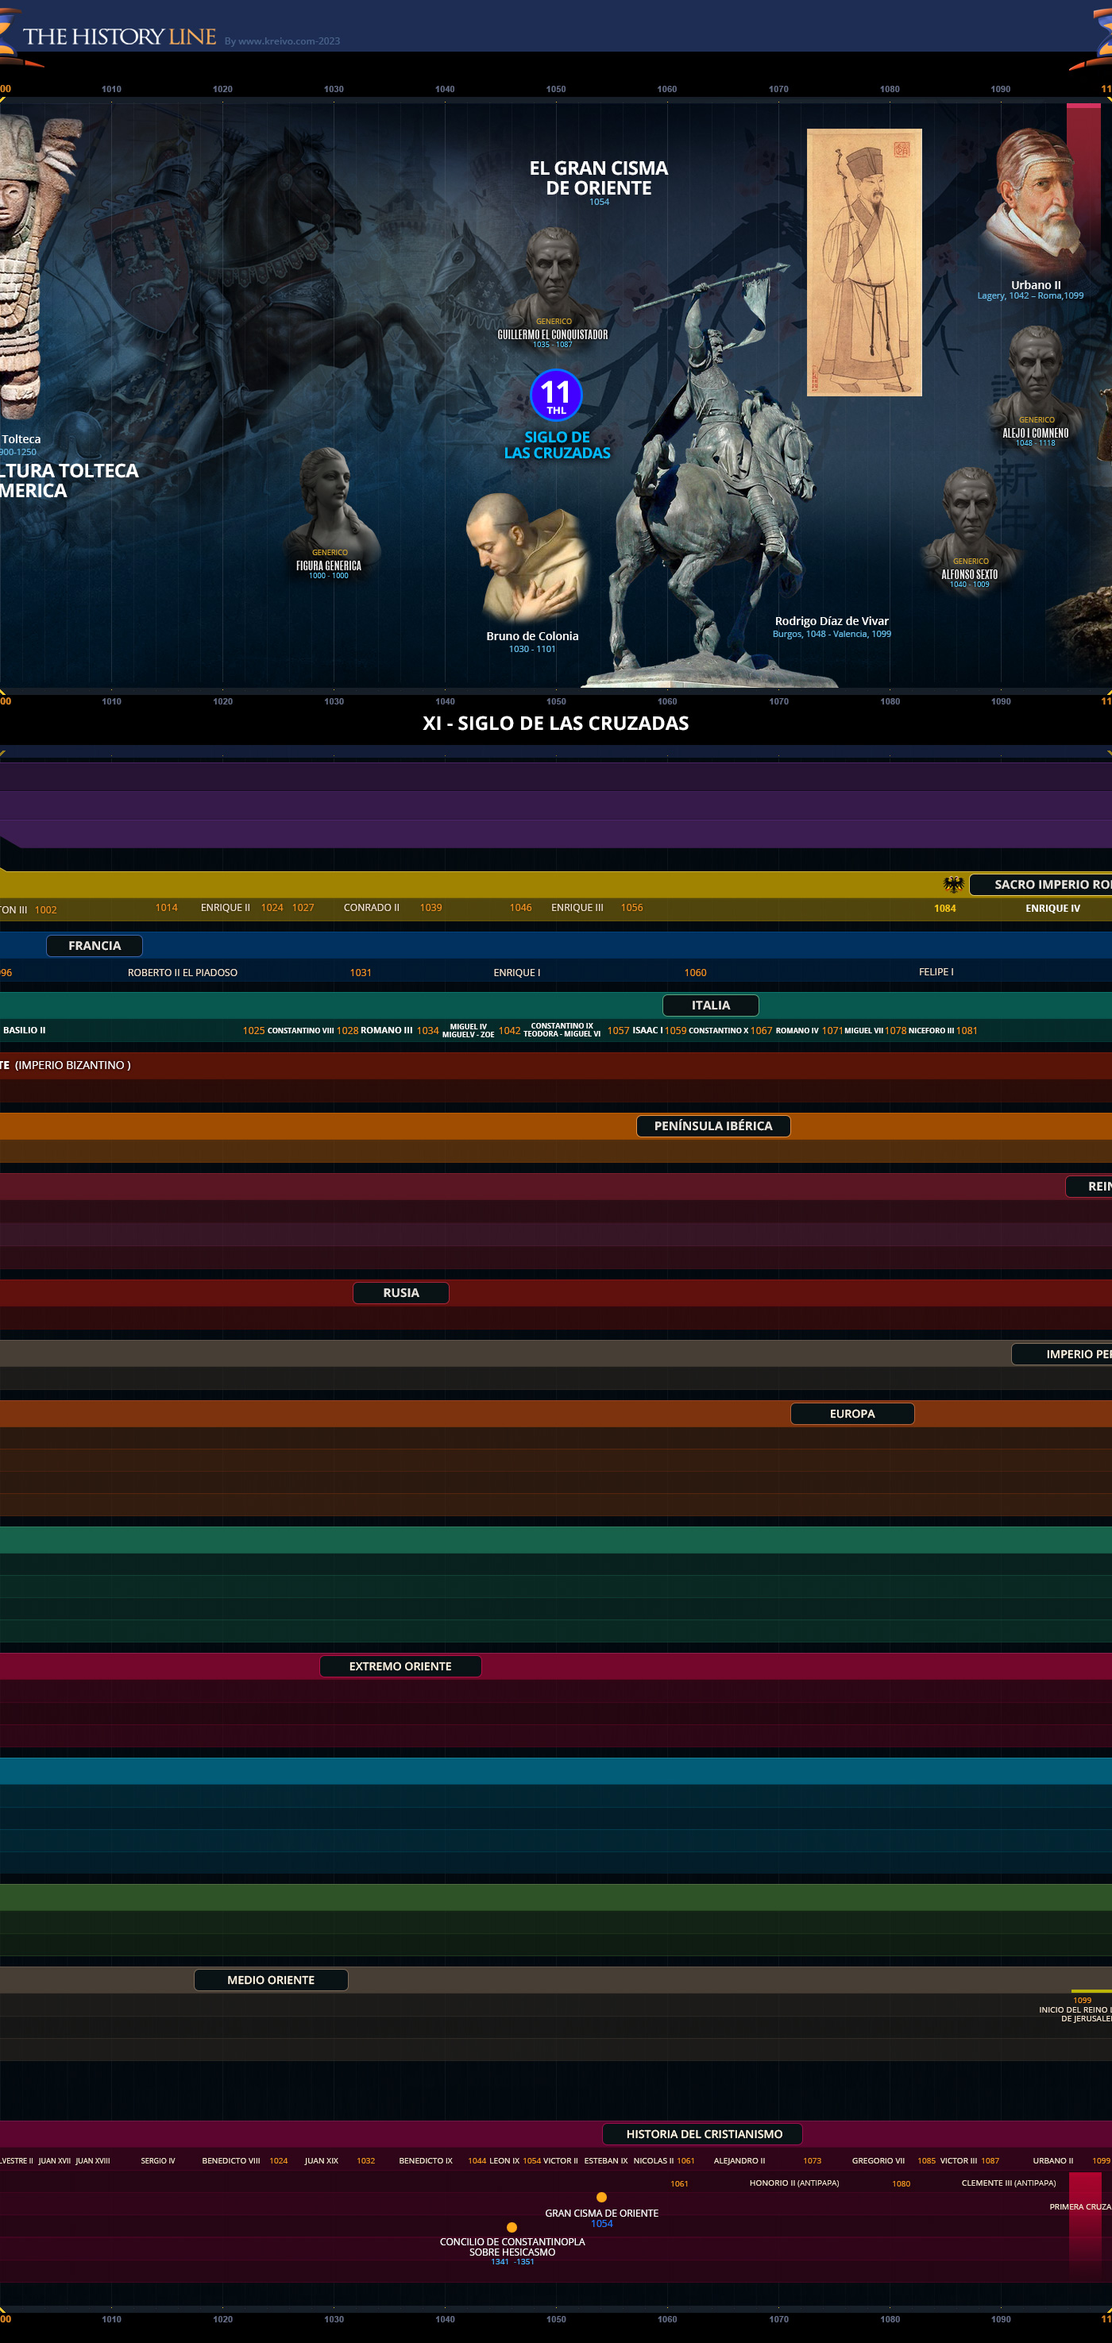Select the Sacro Imperio section label
1112x2343 pixels.
click(x=1041, y=884)
